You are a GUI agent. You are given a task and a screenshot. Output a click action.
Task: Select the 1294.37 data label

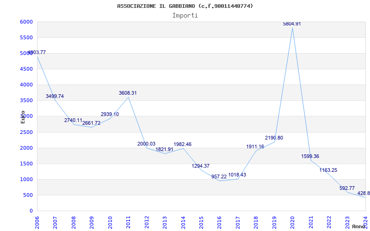tap(201, 166)
